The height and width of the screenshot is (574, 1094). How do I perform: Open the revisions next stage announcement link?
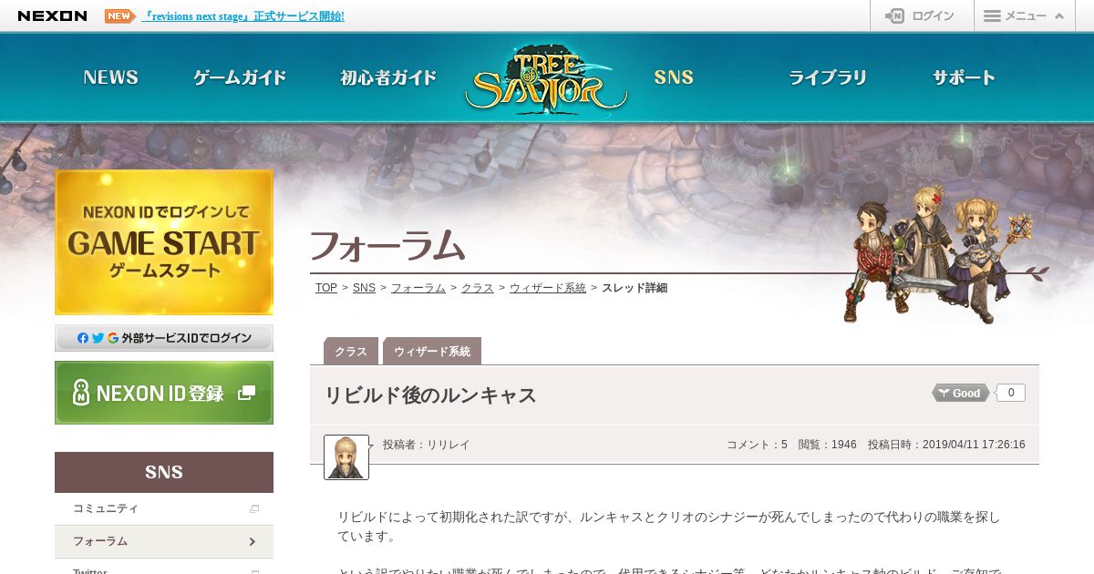pyautogui.click(x=243, y=15)
